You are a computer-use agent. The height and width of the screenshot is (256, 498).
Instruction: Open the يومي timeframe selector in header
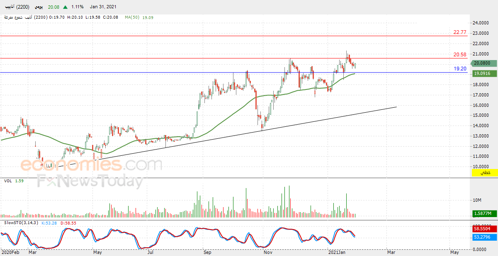pyautogui.click(x=38, y=7)
